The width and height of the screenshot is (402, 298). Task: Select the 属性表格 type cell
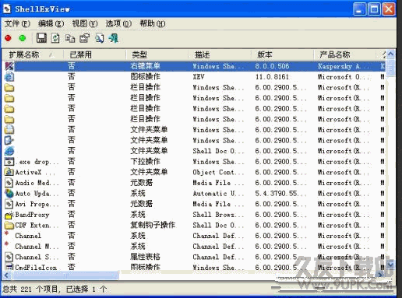[x=145, y=257]
